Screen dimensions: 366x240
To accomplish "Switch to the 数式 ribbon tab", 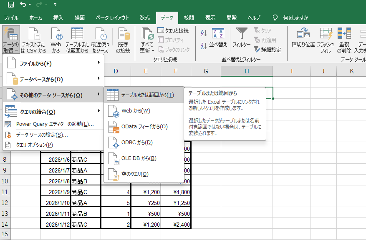I will tap(144, 18).
